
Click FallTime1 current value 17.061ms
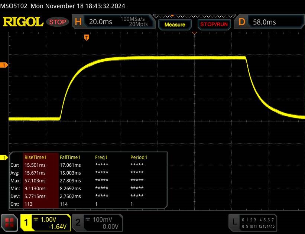click(70, 165)
